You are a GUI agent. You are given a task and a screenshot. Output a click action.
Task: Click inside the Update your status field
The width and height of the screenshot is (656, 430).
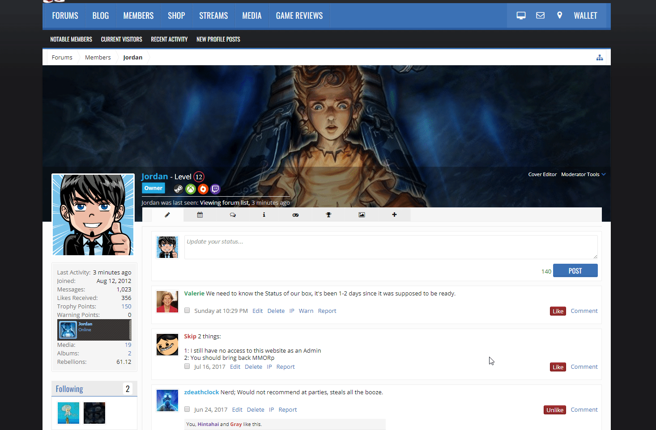point(391,247)
